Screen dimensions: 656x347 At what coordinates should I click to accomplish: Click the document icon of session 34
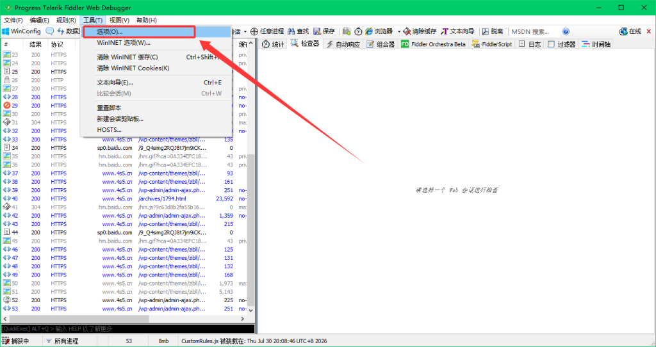6,148
